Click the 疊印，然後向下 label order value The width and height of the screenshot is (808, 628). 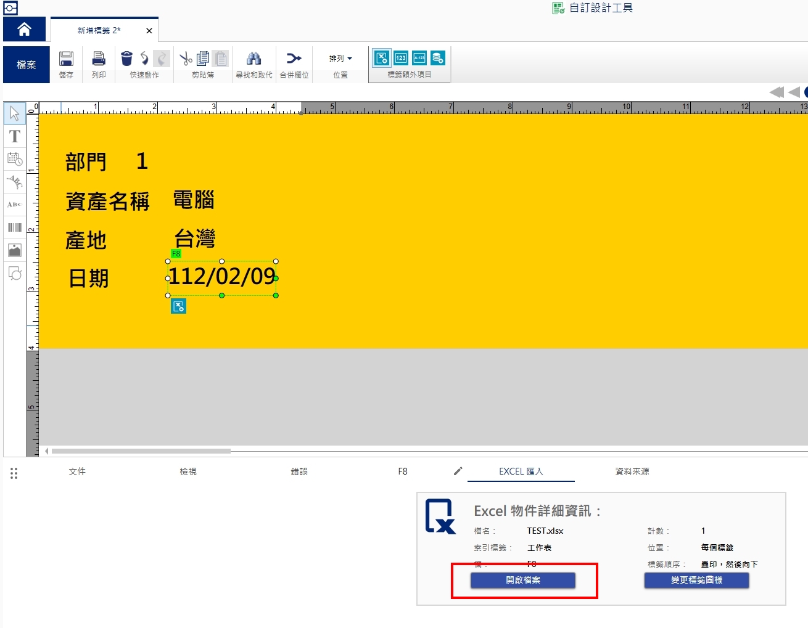(730, 564)
